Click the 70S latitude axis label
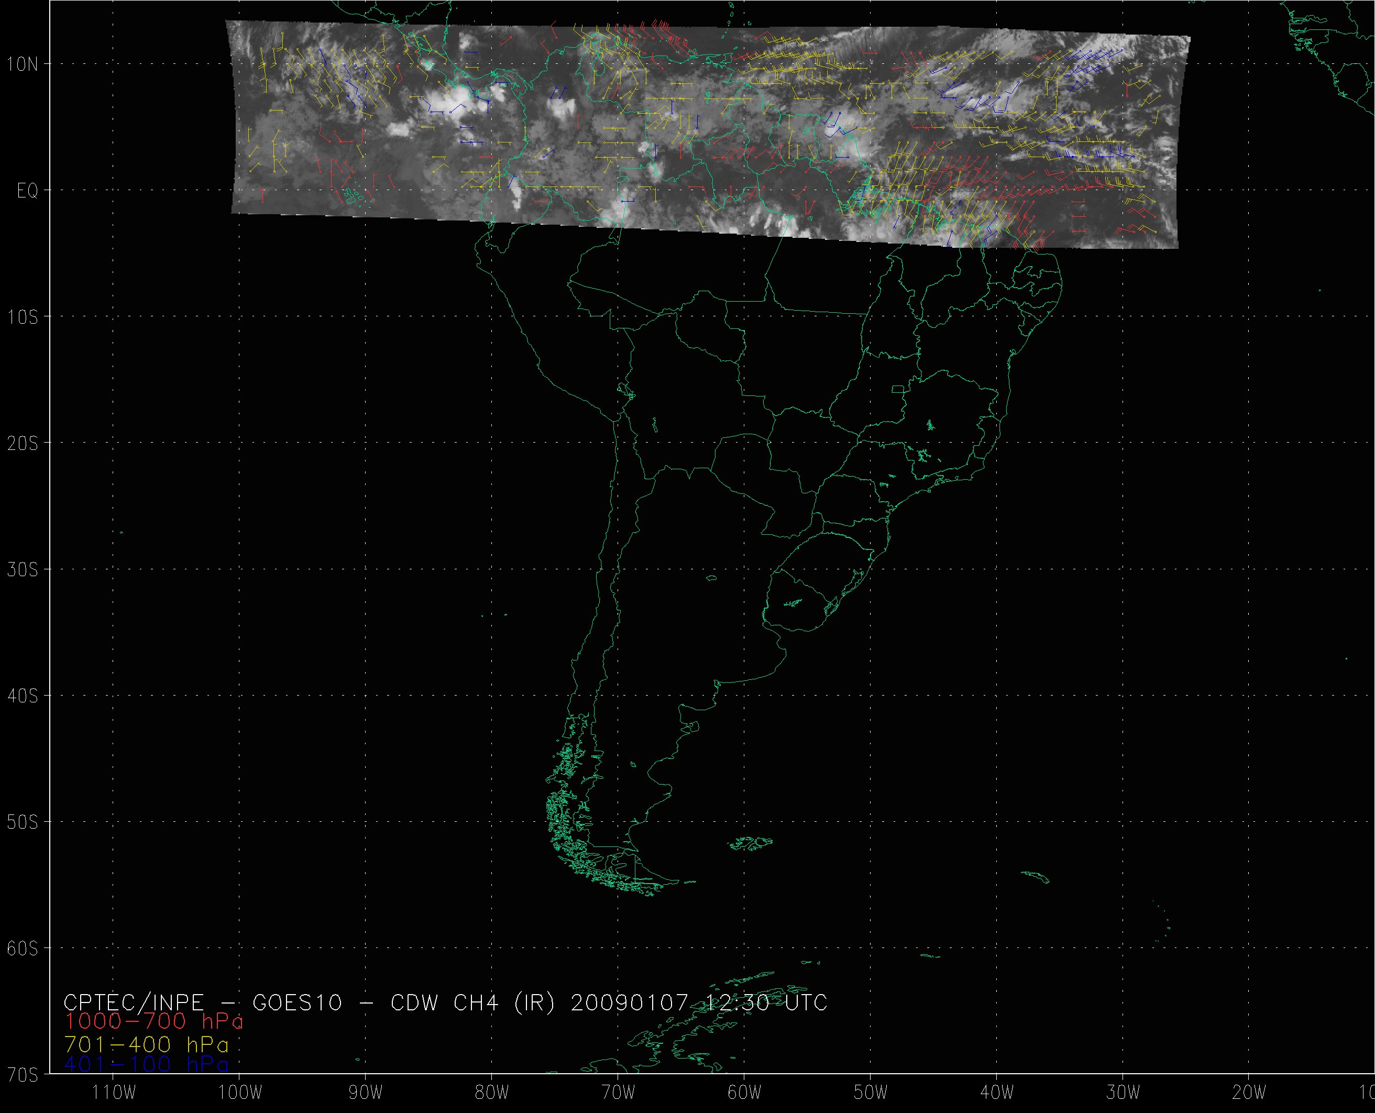Image resolution: width=1375 pixels, height=1113 pixels. click(23, 1074)
